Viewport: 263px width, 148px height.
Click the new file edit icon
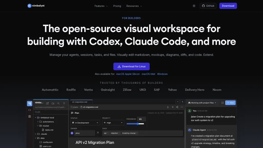pos(48,103)
